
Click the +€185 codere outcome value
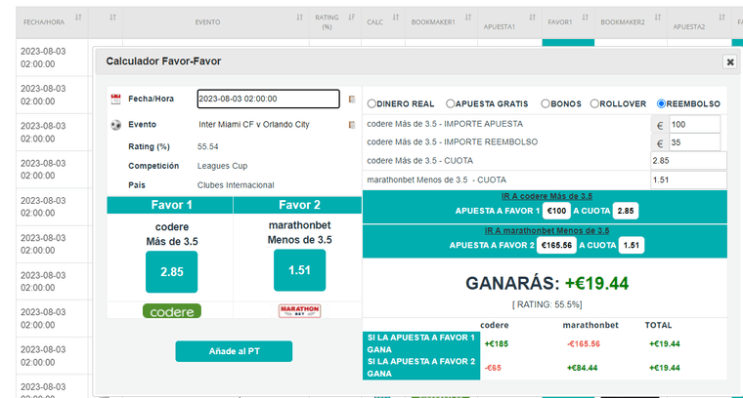pos(496,344)
